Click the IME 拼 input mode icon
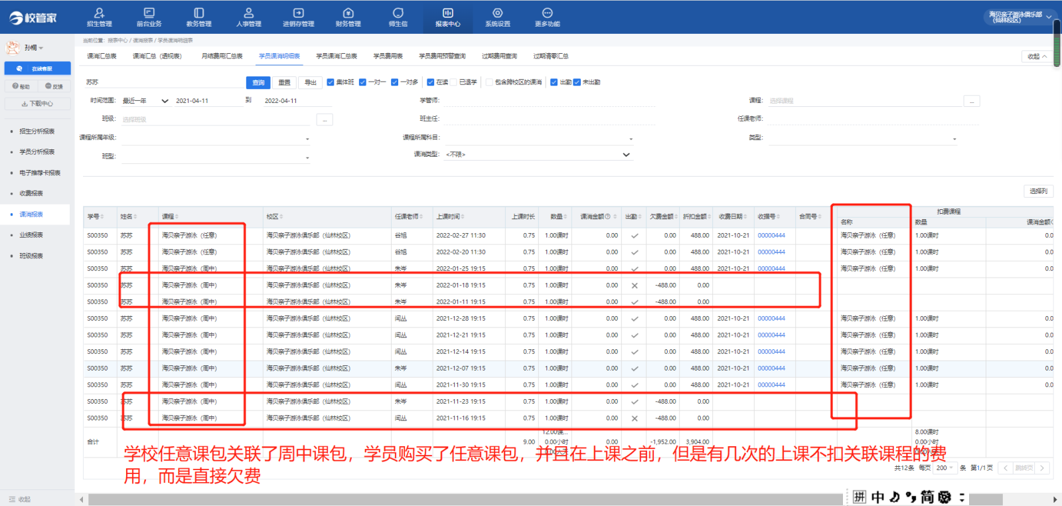Viewport: 1062px width, 506px height. click(x=860, y=497)
